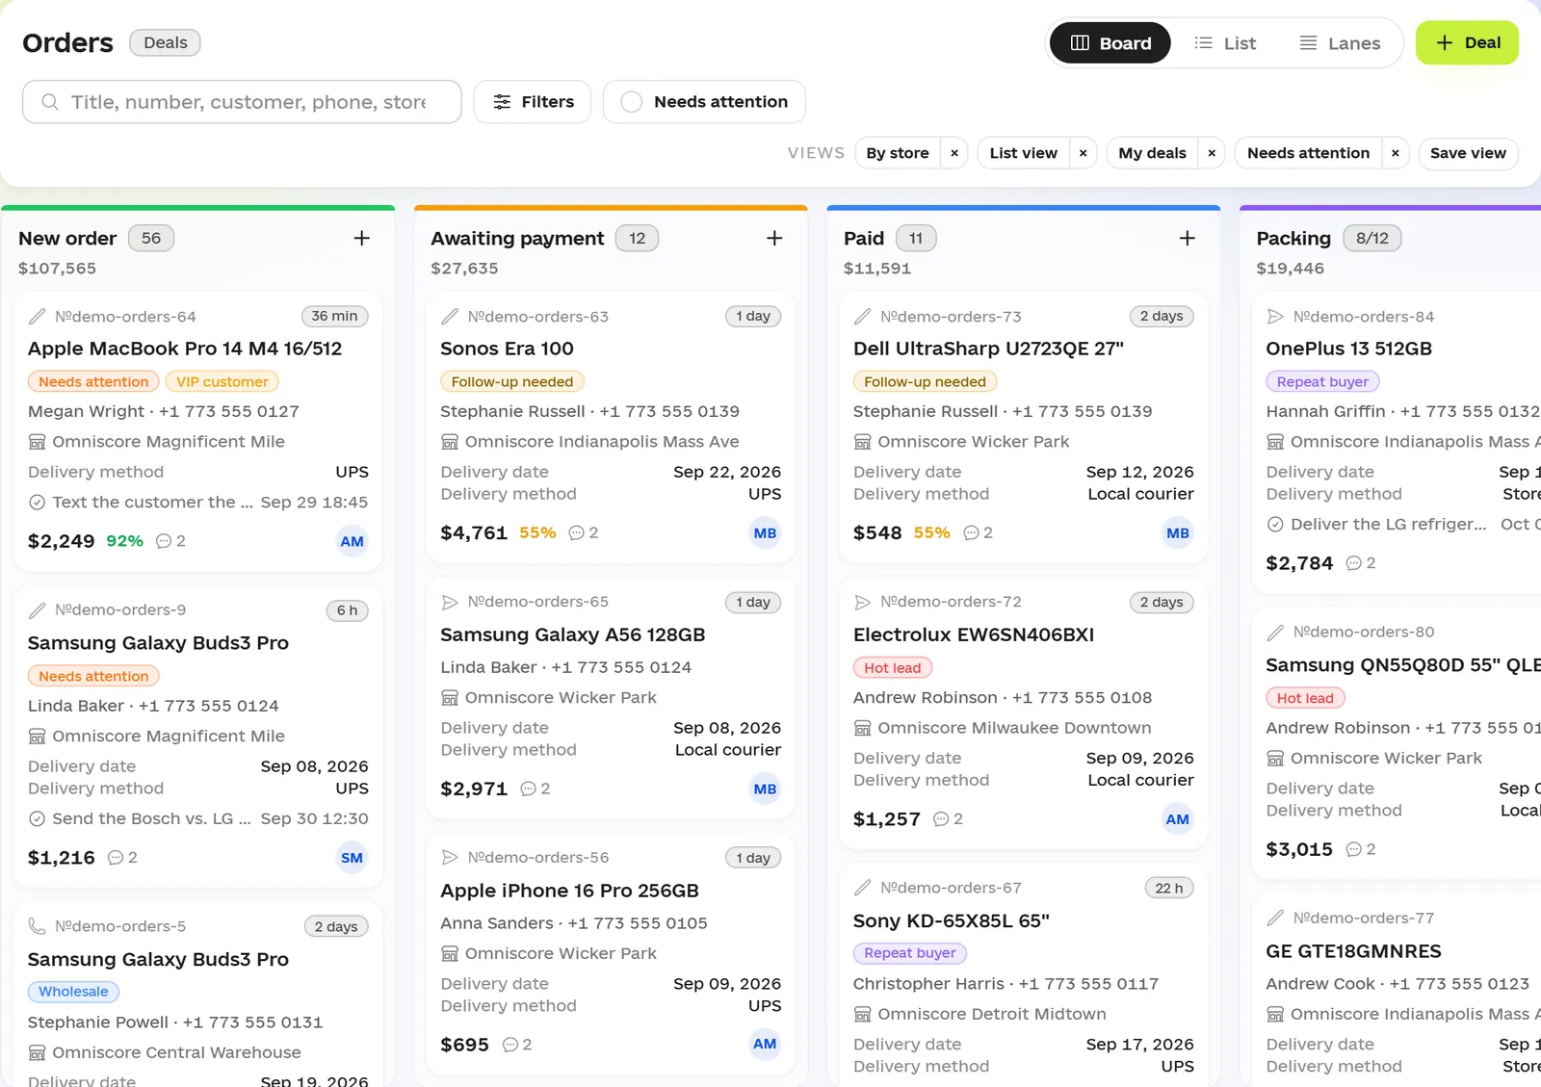The image size is (1541, 1087).
Task: Open the OnePlus 13 512GB order
Action: point(1348,349)
